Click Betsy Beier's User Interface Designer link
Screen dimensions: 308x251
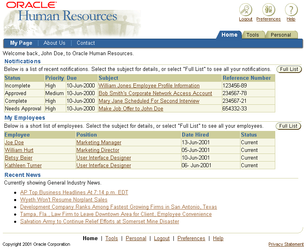click(104, 158)
